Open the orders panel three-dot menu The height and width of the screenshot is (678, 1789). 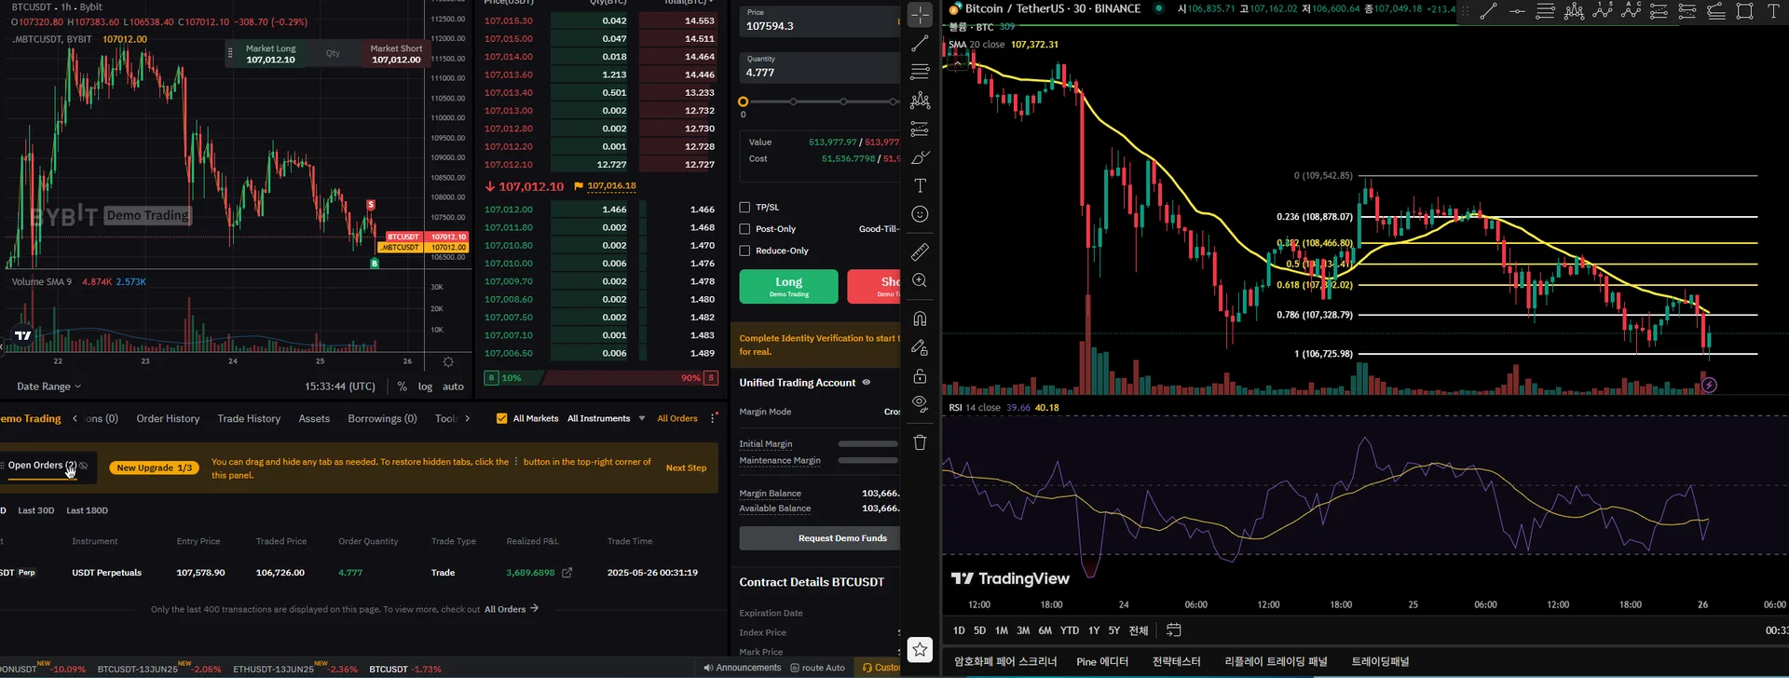pos(714,419)
